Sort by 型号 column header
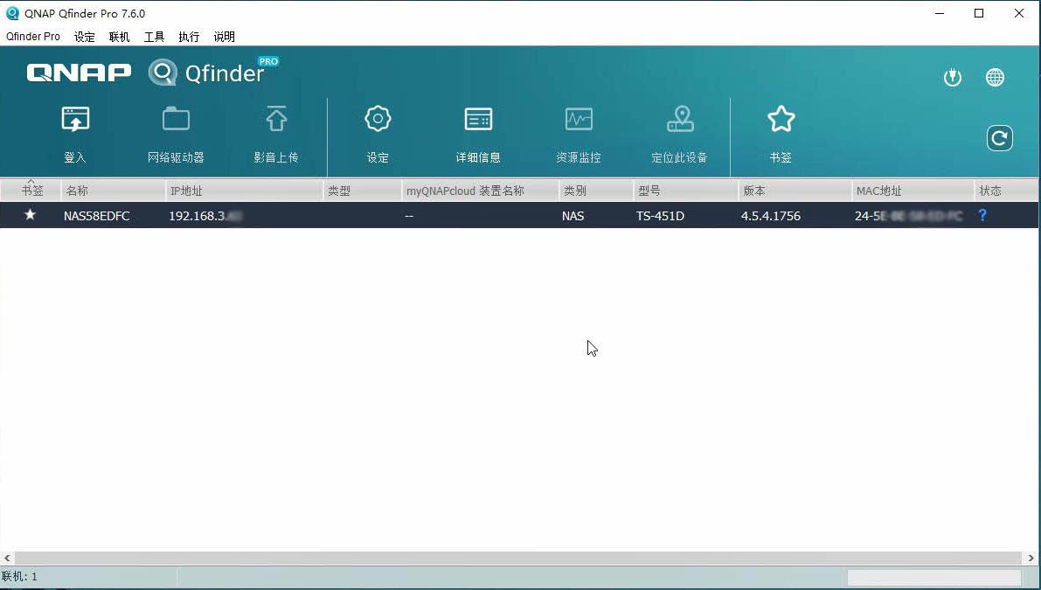Image resolution: width=1041 pixels, height=590 pixels. (686, 191)
